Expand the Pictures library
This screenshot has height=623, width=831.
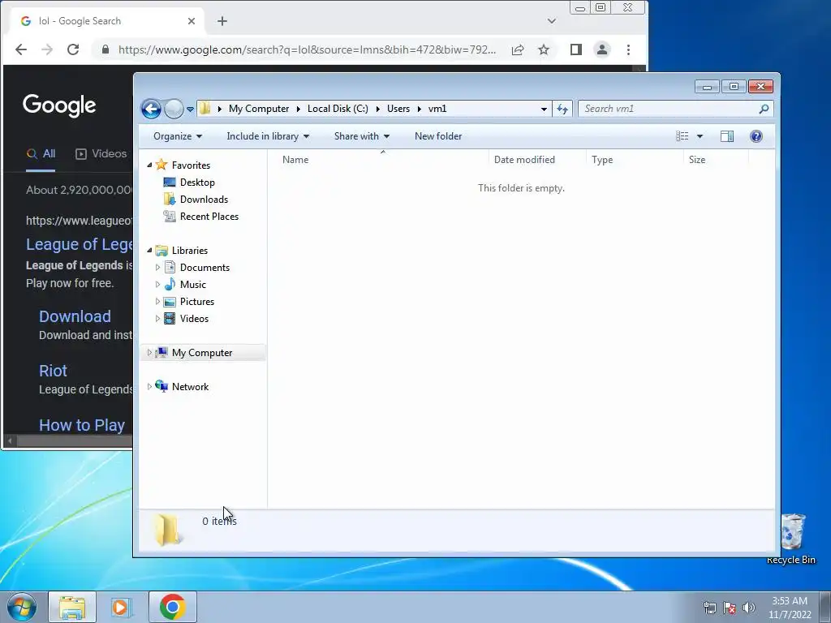pyautogui.click(x=157, y=302)
